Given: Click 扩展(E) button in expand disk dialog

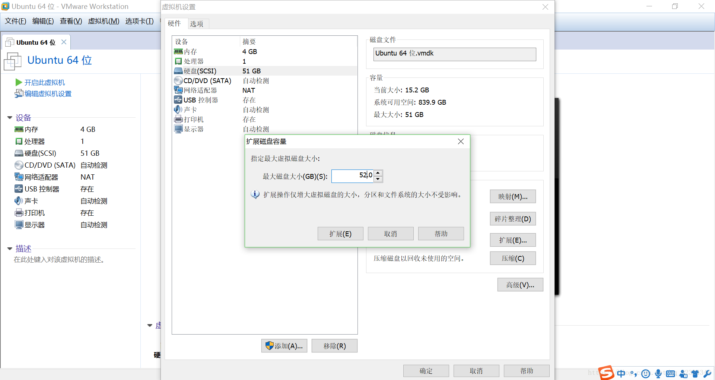Looking at the screenshot, I should (340, 234).
